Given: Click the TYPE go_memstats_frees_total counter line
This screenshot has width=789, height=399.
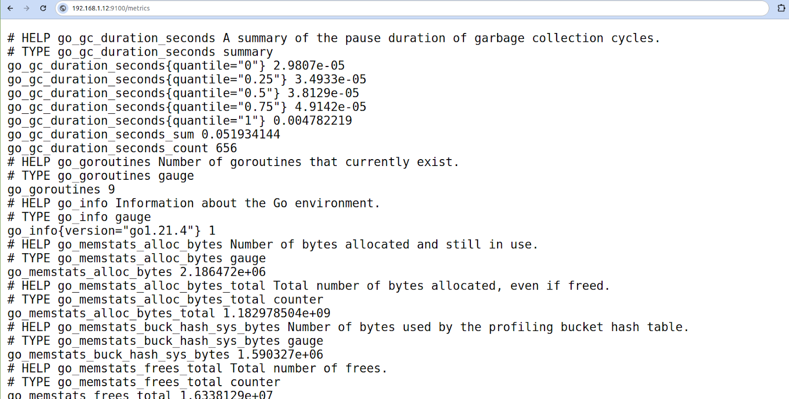Looking at the screenshot, I should 143,382.
